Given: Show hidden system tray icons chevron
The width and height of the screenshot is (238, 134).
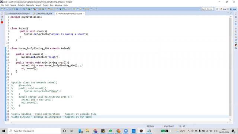Looking at the screenshot, I should [189, 131].
